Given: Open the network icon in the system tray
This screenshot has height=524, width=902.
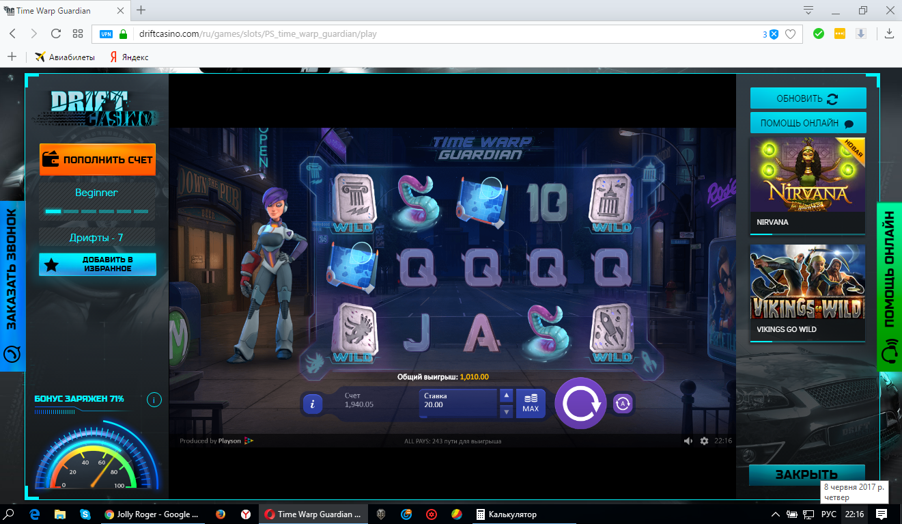Looking at the screenshot, I should (x=808, y=514).
